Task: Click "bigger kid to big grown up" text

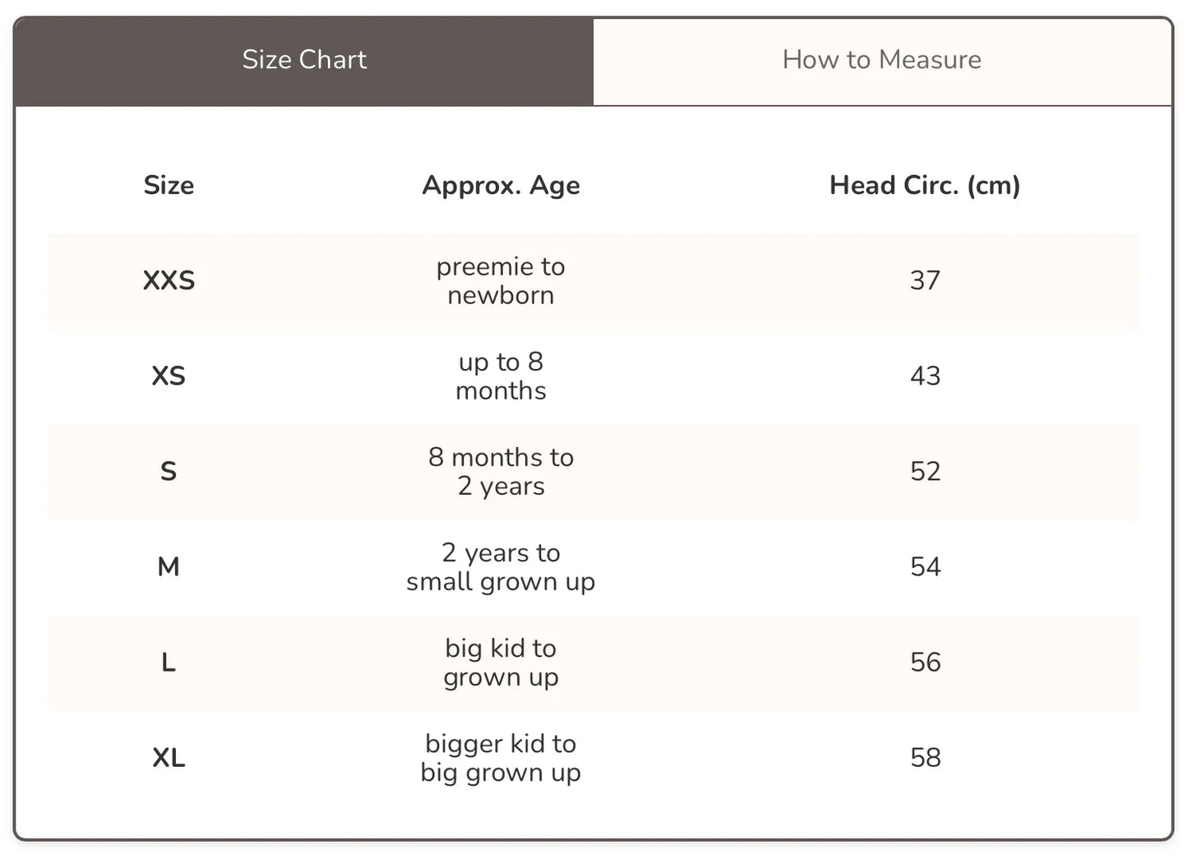Action: pos(501,757)
